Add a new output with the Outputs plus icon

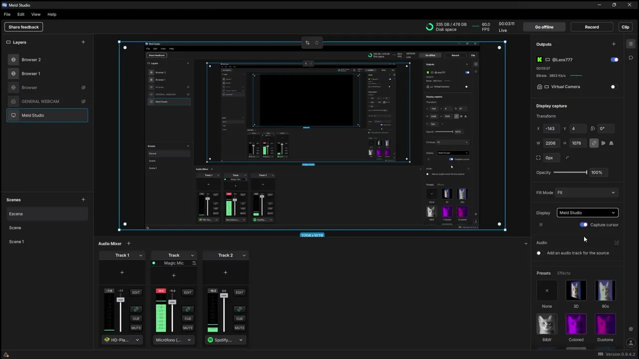click(614, 44)
